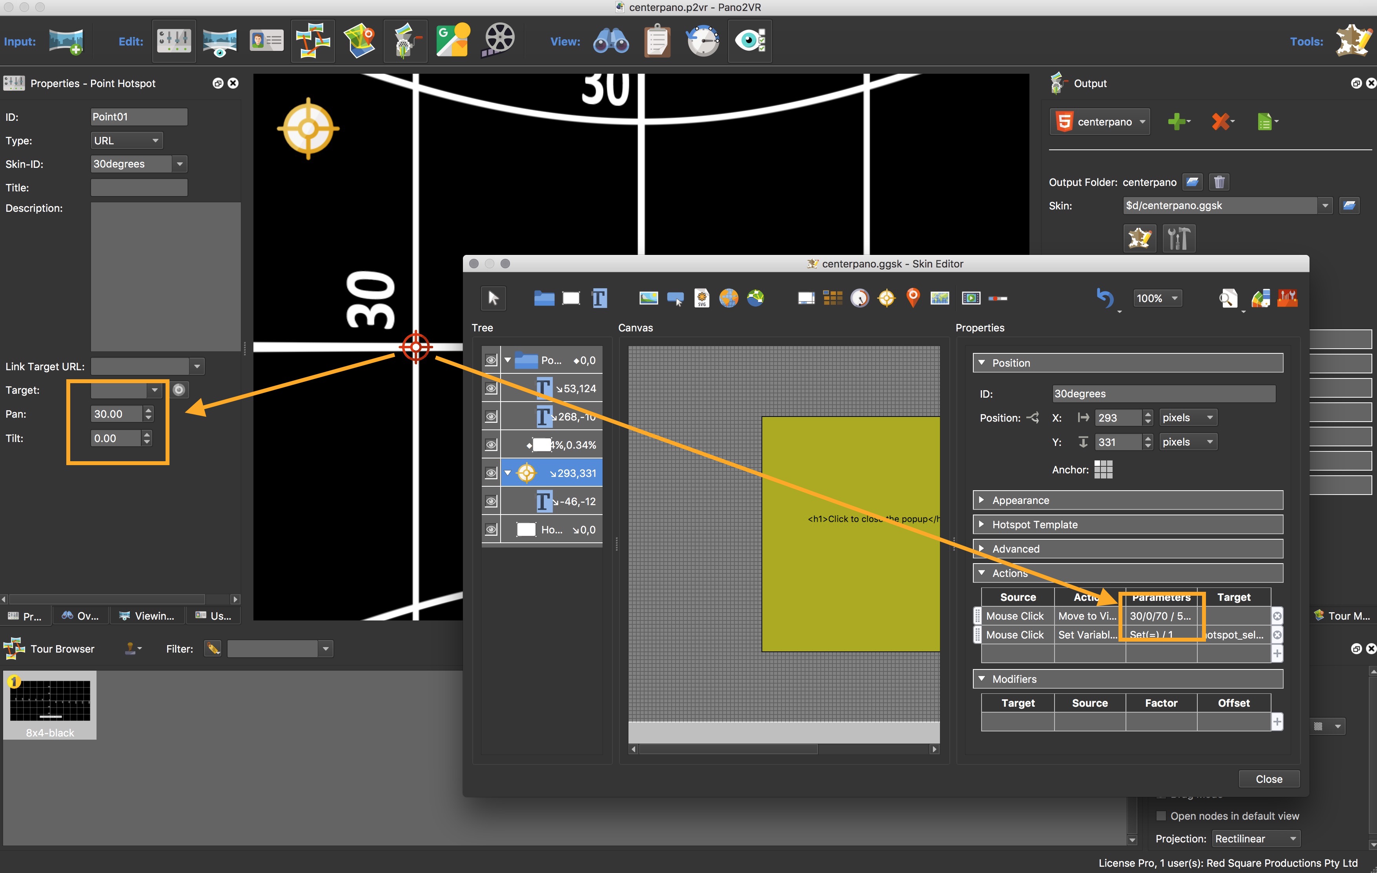Viewport: 1377px width, 873px height.
Task: Click the binoculars Viewing Parameters icon
Action: [x=611, y=41]
